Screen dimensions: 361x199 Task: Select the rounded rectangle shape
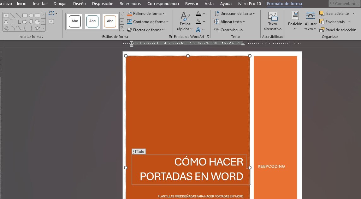tap(38, 15)
